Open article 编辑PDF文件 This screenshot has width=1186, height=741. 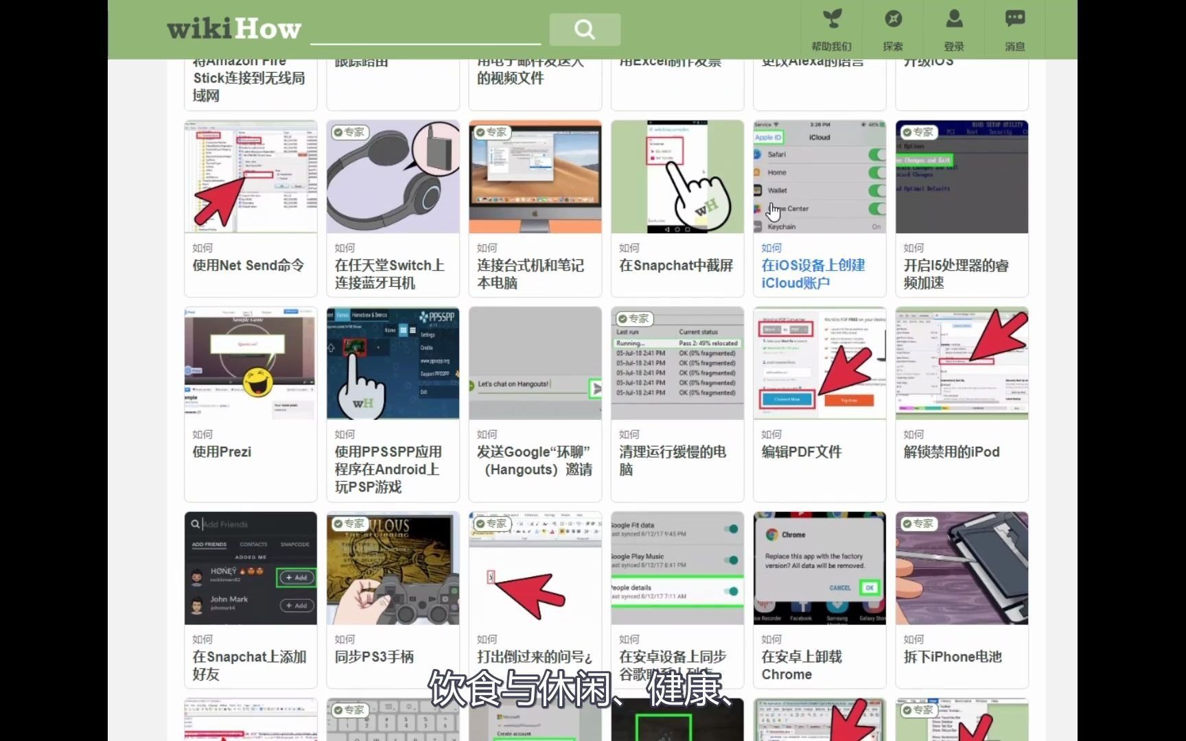(802, 452)
